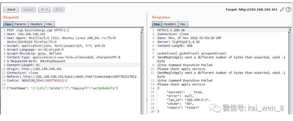Screen dimensions: 293x121
Task: Click the Response vertical scrollbar track
Action: tap(290, 73)
